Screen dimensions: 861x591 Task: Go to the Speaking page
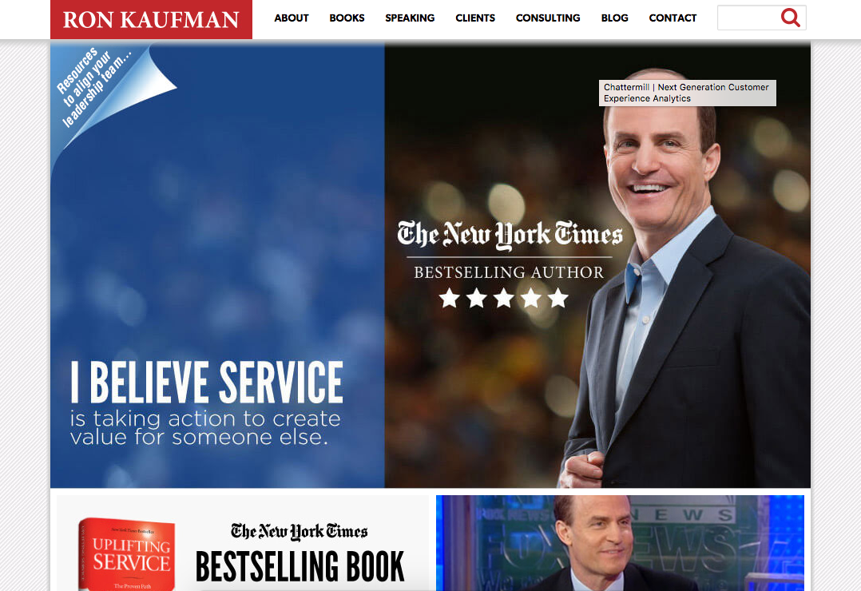[x=410, y=18]
